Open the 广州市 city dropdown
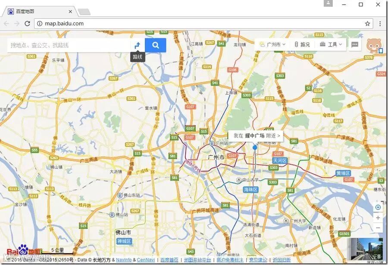Image resolution: width=388 pixels, height=265 pixels. [272, 44]
